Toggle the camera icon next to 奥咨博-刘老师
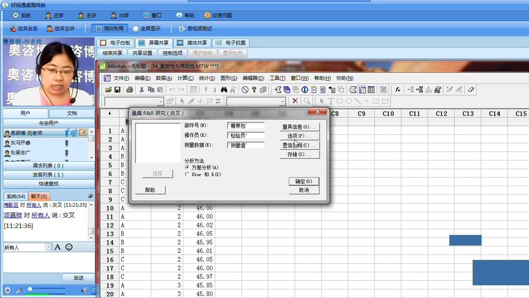Viewport: 529px width, 298px height. click(x=74, y=132)
